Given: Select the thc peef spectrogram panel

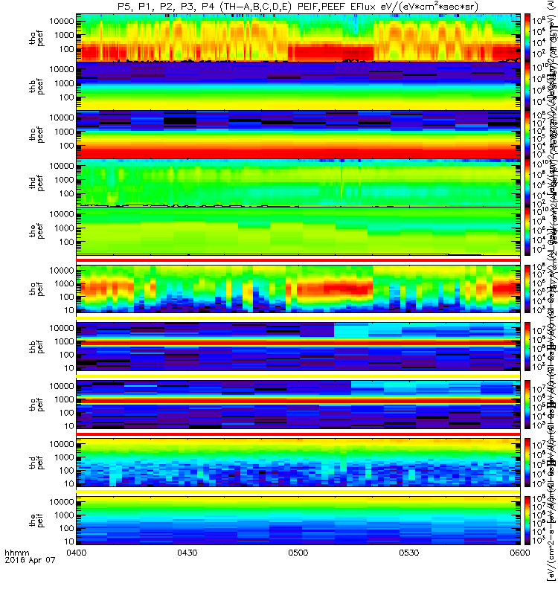Looking at the screenshot, I should pyautogui.click(x=298, y=135).
